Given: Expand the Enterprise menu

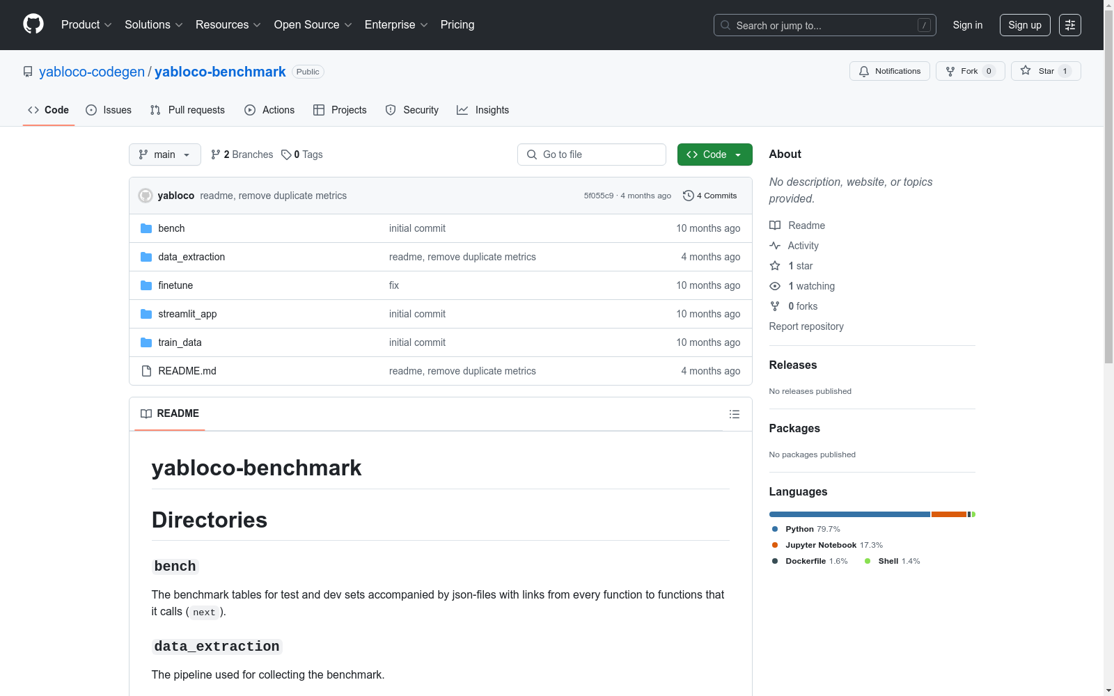Looking at the screenshot, I should pos(396,25).
